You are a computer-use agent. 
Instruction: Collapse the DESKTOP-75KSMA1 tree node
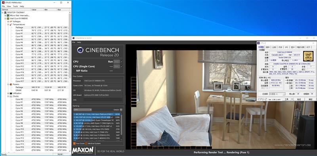coord(2,13)
